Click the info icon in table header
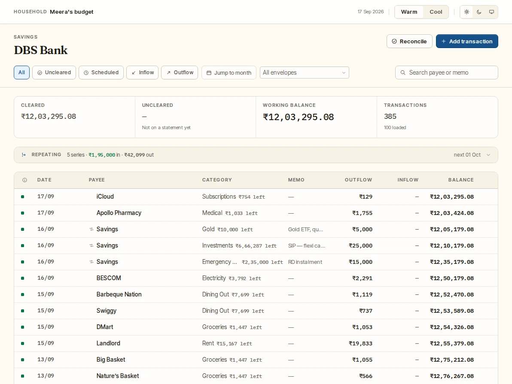The height and width of the screenshot is (384, 512). pos(25,180)
